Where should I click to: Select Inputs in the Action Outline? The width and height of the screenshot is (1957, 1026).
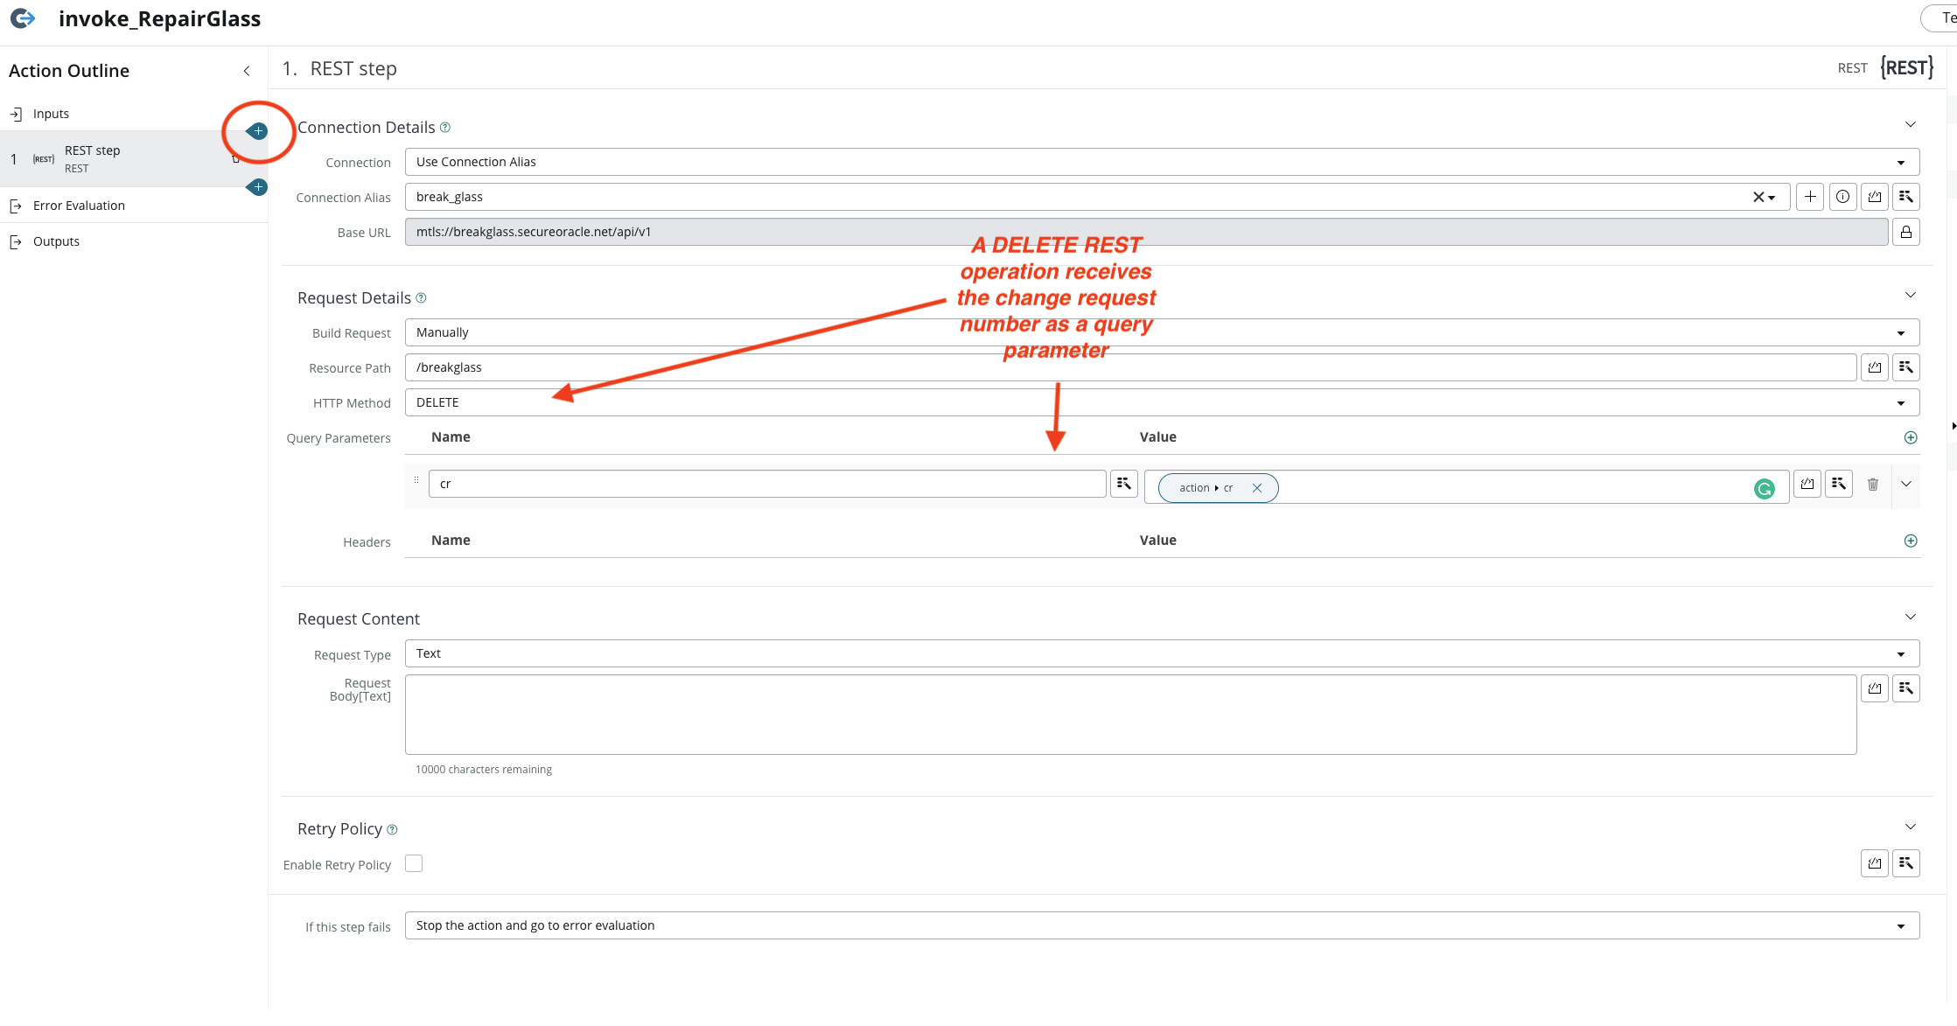pos(51,114)
